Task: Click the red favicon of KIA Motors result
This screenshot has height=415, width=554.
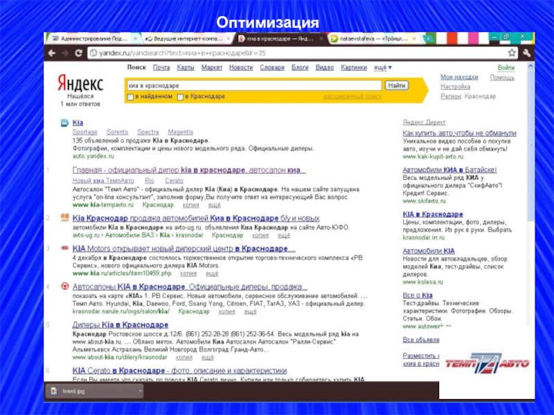Action: (64, 248)
